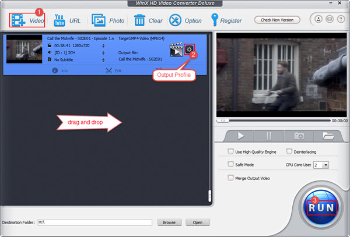Image resolution: width=350 pixels, height=237 pixels.
Task: Enable Safe Mode checkbox
Action: (230, 164)
